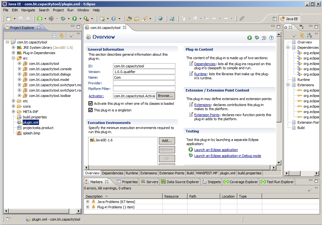The image size is (322, 225).
Task: Click the Outline link with editor icon
Action: tap(302, 35)
